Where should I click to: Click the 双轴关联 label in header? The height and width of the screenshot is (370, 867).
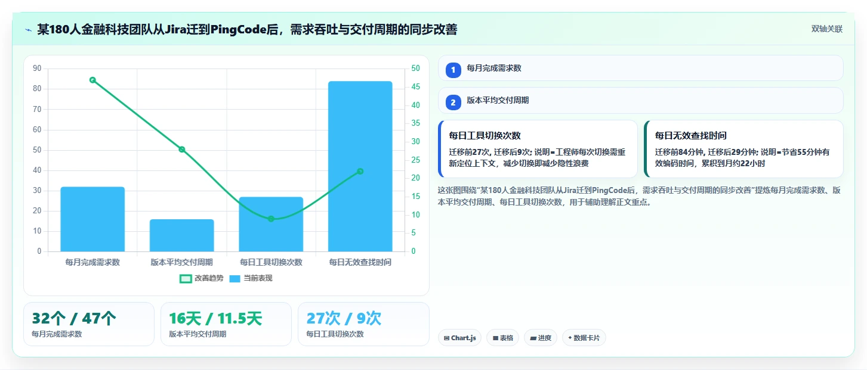click(826, 29)
